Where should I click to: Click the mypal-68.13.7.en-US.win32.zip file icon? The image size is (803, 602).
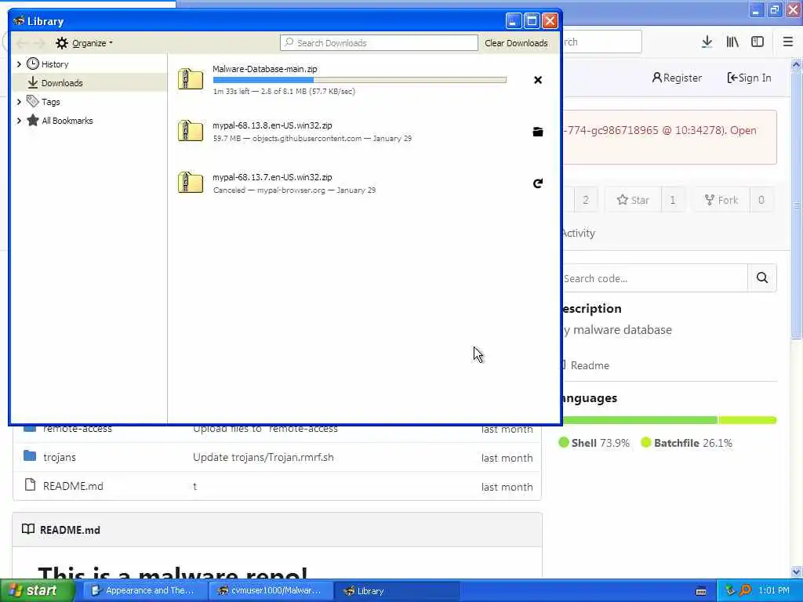click(x=191, y=183)
